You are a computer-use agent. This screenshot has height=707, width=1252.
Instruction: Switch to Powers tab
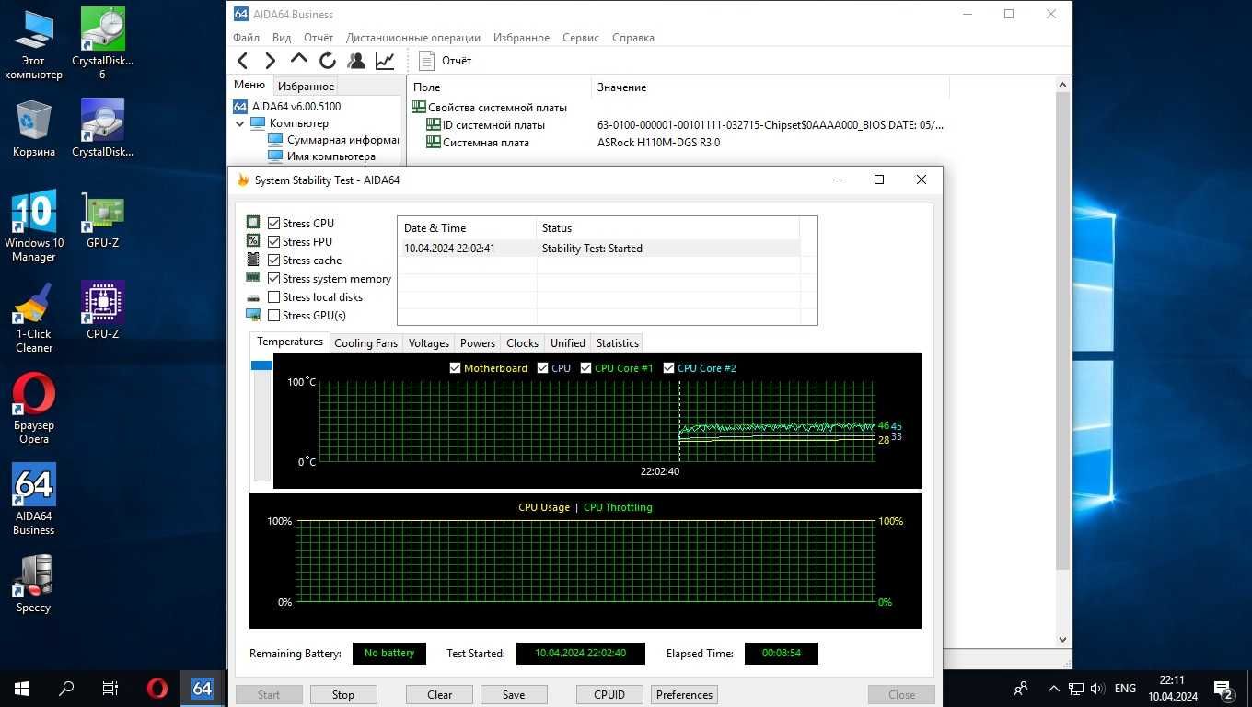point(478,343)
